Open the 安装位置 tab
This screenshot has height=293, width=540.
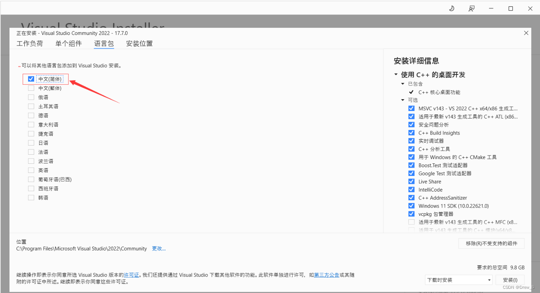coord(139,44)
